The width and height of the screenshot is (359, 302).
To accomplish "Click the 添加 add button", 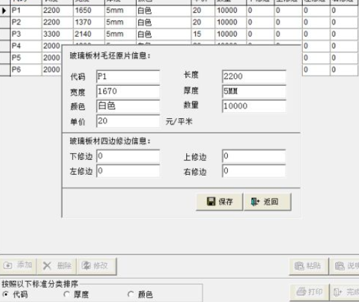I will click(x=18, y=266).
